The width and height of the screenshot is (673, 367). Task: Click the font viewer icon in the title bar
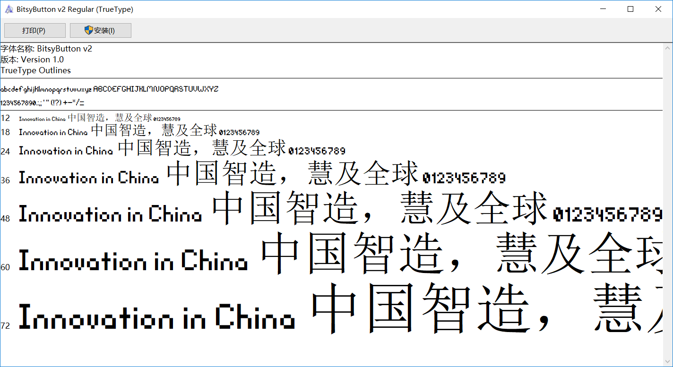9,9
